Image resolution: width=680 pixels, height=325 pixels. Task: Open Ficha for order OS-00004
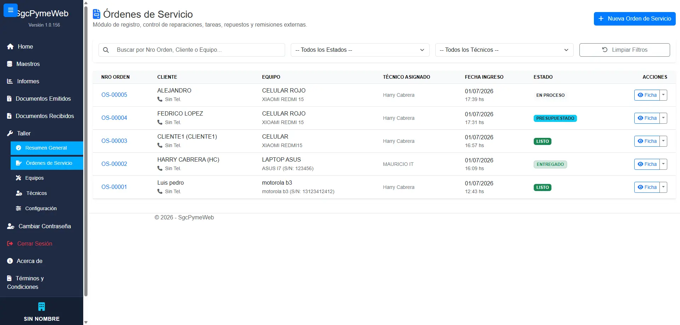(x=647, y=118)
